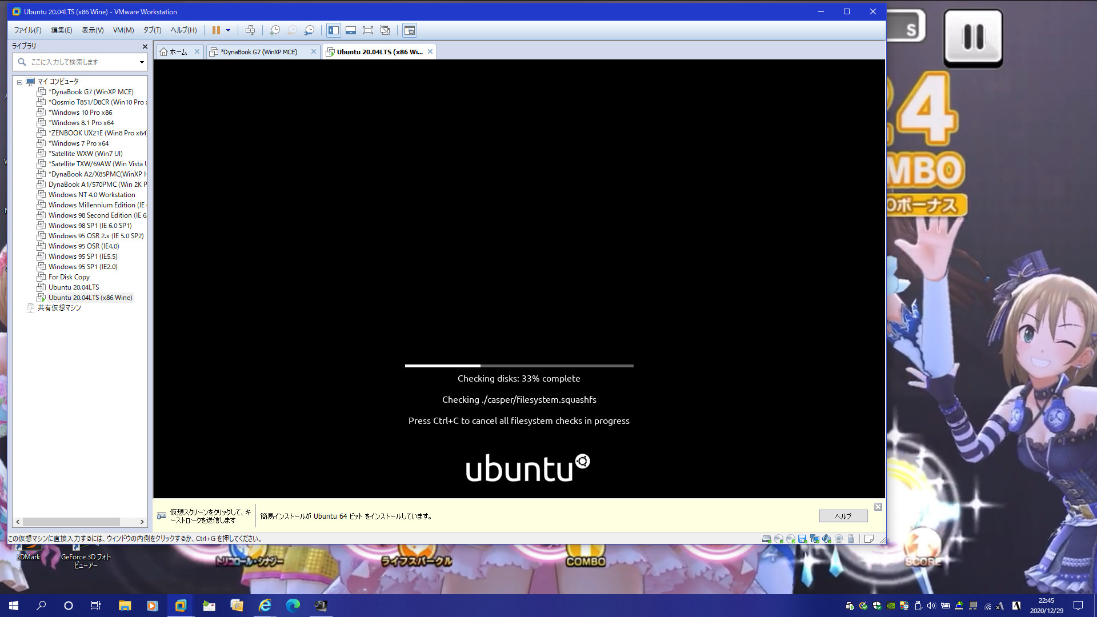1097x617 pixels.
Task: Click the webcam device status icon
Action: click(839, 539)
